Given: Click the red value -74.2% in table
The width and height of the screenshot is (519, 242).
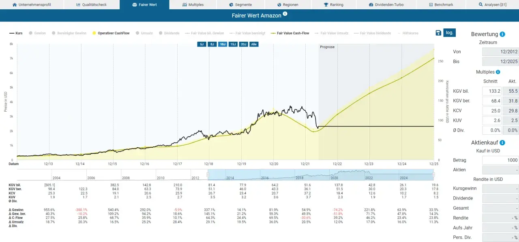Looking at the screenshot, I should pos(337,210).
